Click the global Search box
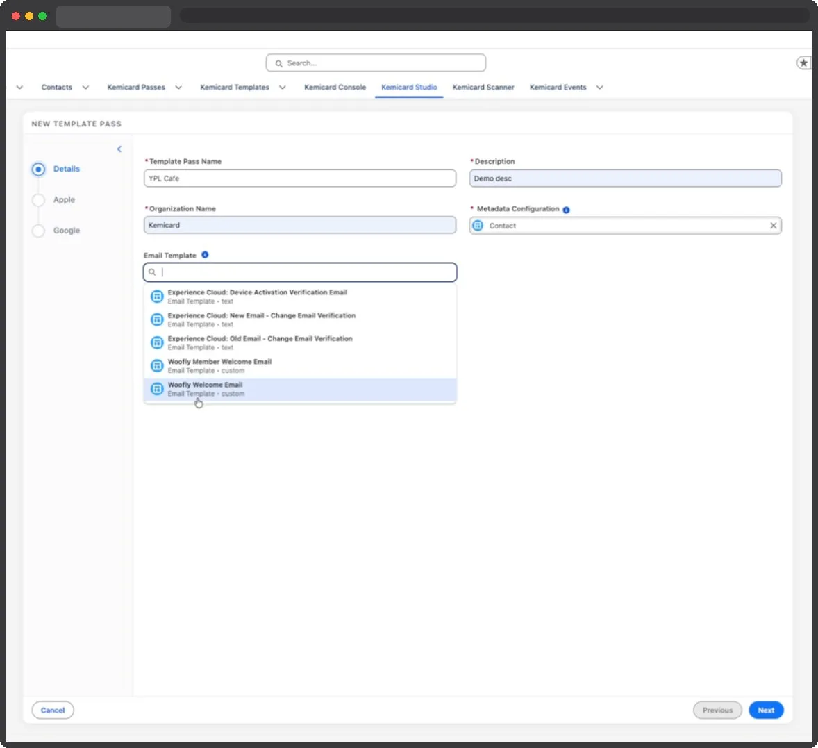This screenshot has height=748, width=818. 376,63
